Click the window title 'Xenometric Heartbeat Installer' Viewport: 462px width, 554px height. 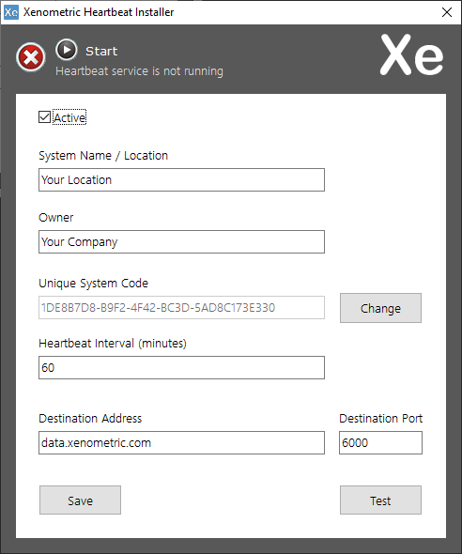tap(99, 12)
